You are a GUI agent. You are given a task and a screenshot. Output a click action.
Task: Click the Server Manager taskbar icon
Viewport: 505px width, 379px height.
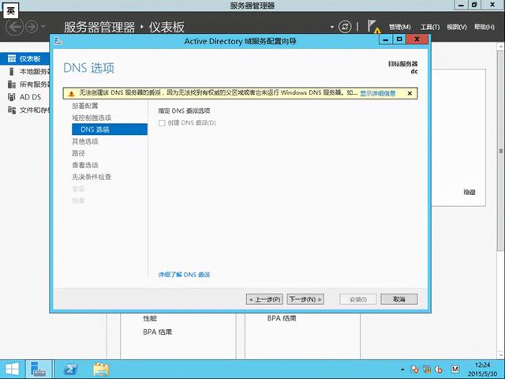(x=39, y=370)
